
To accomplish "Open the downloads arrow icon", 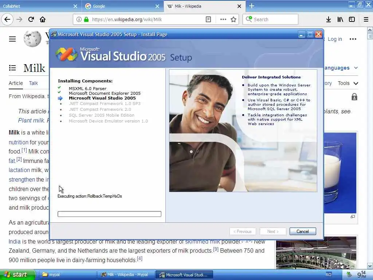I will [x=329, y=19].
